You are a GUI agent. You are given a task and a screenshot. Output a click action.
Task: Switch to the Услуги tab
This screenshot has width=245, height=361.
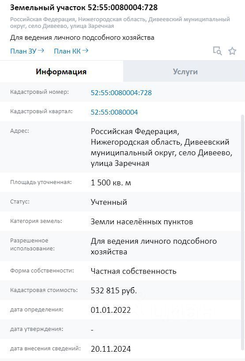[x=185, y=71]
